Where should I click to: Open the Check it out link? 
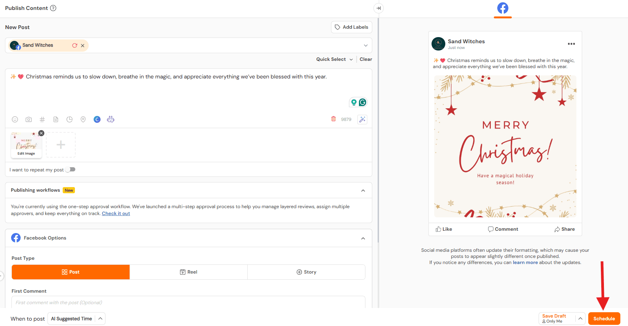(x=116, y=214)
